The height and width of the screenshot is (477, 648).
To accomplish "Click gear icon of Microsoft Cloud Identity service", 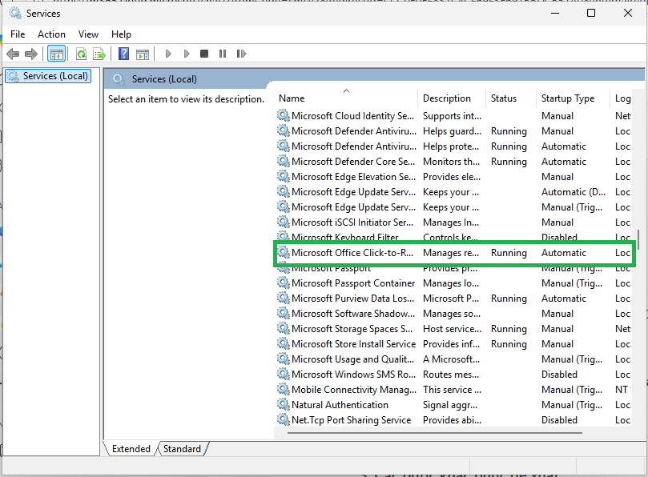I will point(283,115).
